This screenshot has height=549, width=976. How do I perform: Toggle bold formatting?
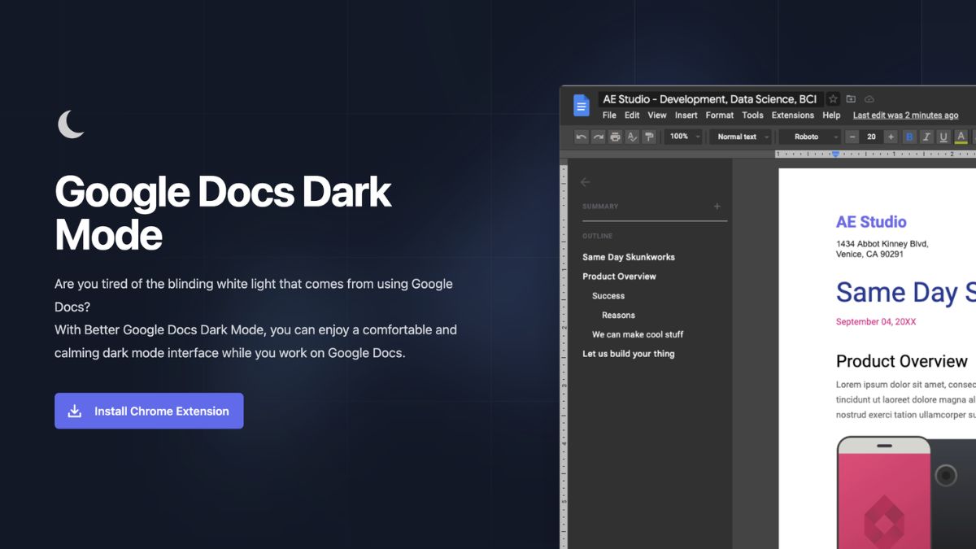coord(908,137)
